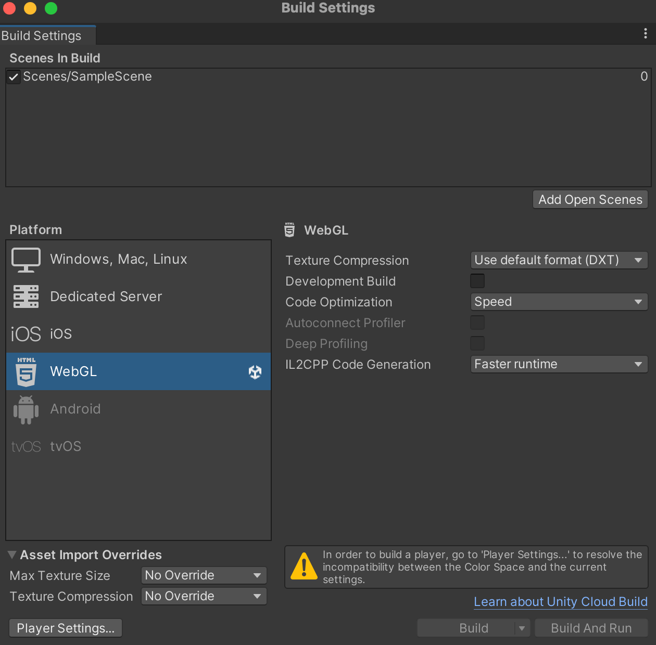Enable the Development Build checkbox
The image size is (656, 645).
pyautogui.click(x=477, y=281)
